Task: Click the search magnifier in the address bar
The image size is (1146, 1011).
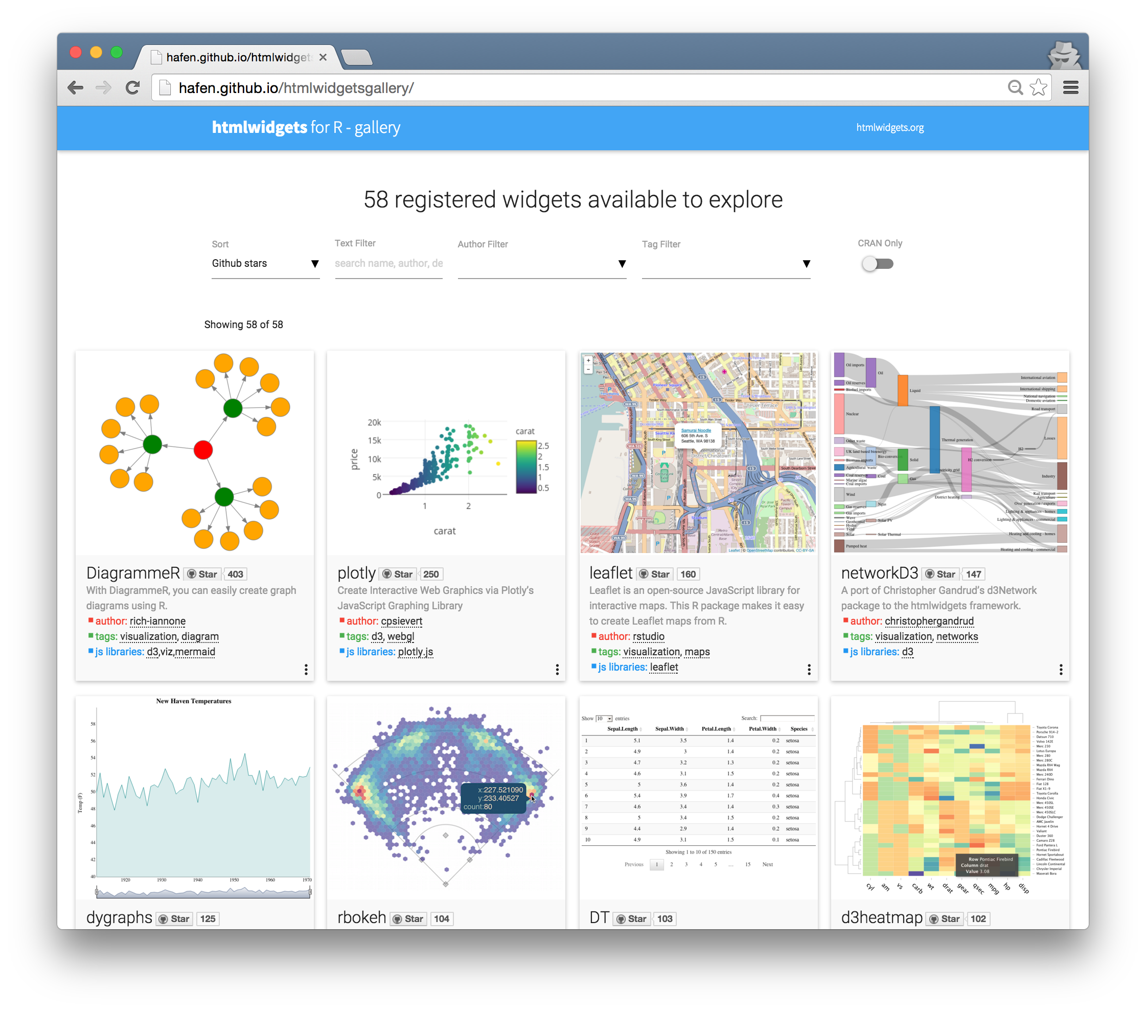Action: [x=1015, y=87]
